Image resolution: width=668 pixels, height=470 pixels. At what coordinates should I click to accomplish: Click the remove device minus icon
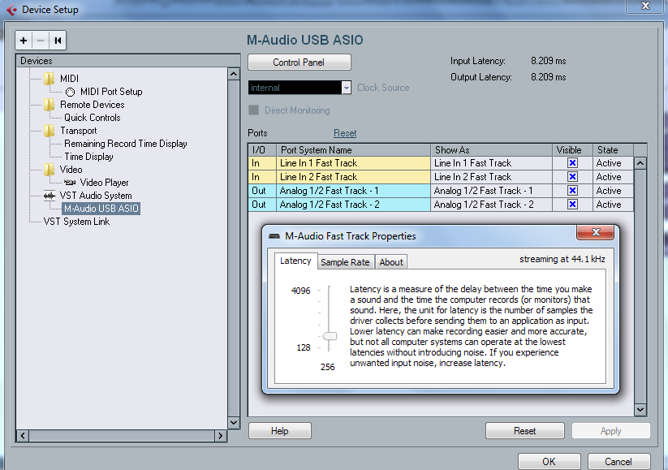click(x=41, y=40)
